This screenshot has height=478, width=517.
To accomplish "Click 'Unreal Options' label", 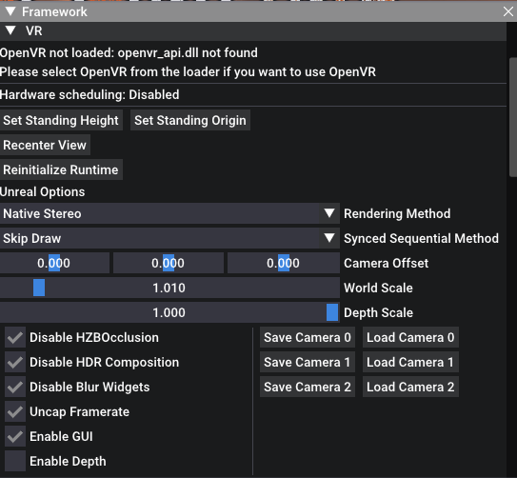I will [x=43, y=191].
